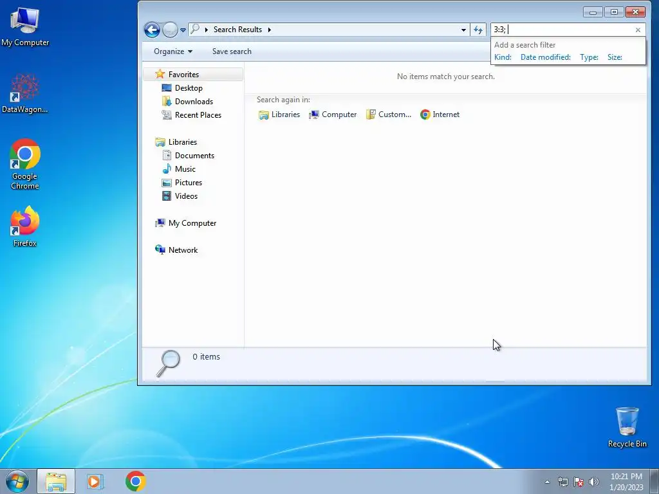This screenshot has height=494, width=659.
Task: Search again on the Internet
Action: click(440, 114)
